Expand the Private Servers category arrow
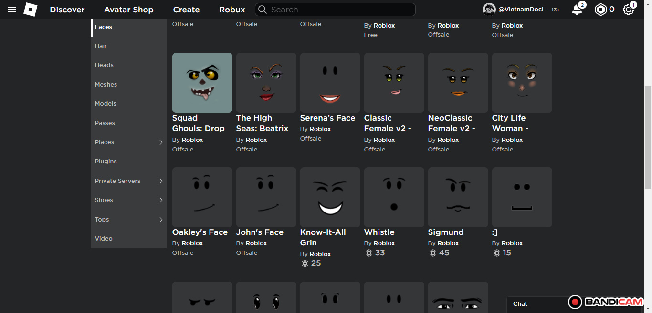Image resolution: width=652 pixels, height=313 pixels. pos(161,181)
